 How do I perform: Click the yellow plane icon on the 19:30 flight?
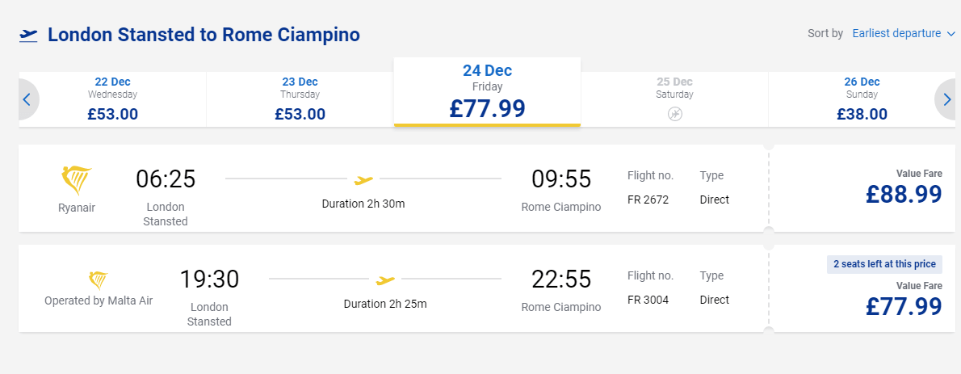tap(385, 280)
